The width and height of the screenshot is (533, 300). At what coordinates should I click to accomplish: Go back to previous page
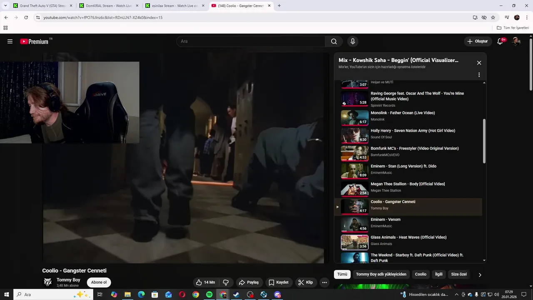point(6,17)
